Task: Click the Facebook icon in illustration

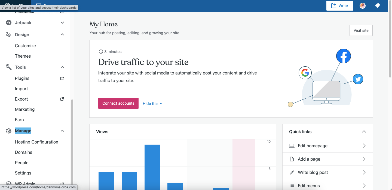Action: (344, 56)
